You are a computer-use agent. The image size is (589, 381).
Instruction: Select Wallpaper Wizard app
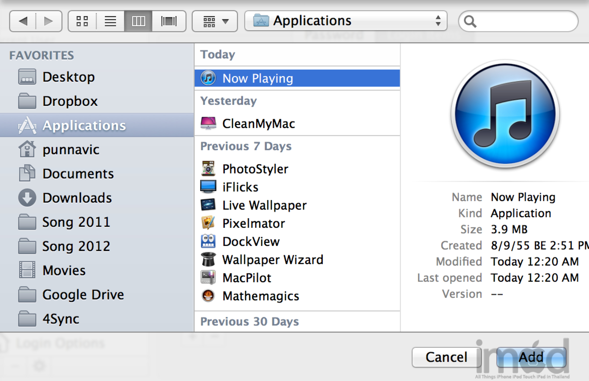(x=272, y=260)
